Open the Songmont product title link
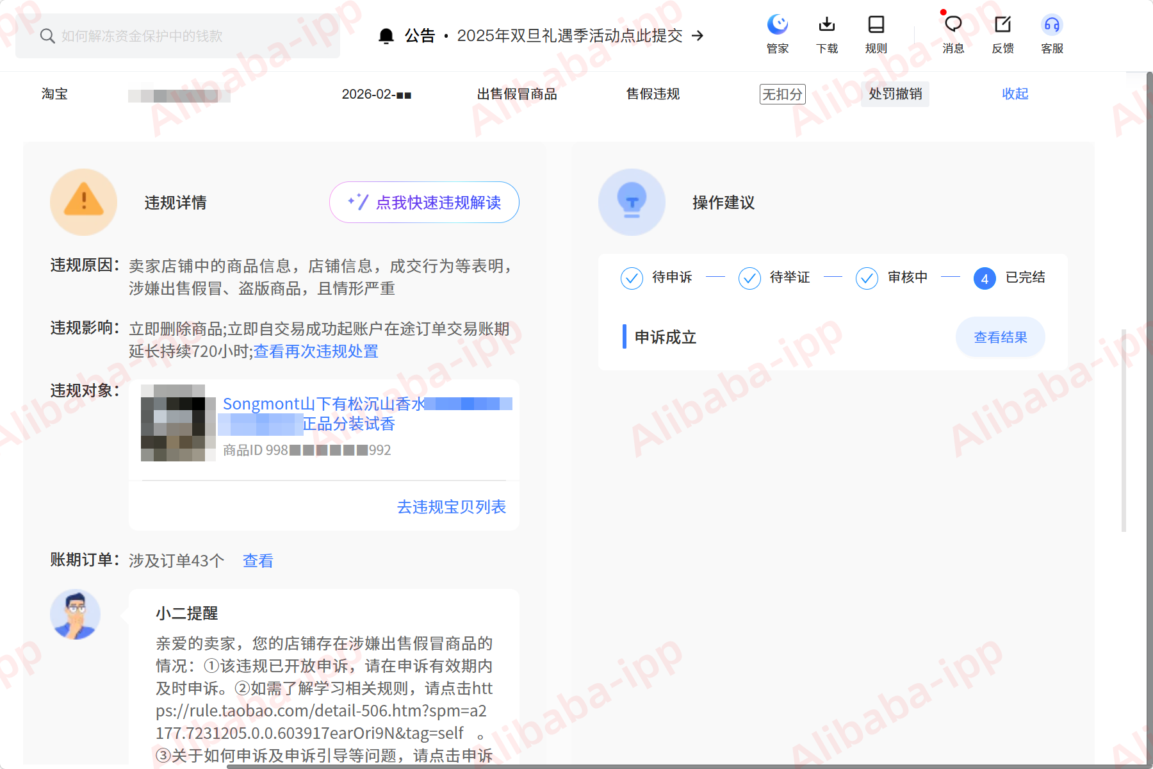Image resolution: width=1153 pixels, height=769 pixels. click(x=366, y=413)
